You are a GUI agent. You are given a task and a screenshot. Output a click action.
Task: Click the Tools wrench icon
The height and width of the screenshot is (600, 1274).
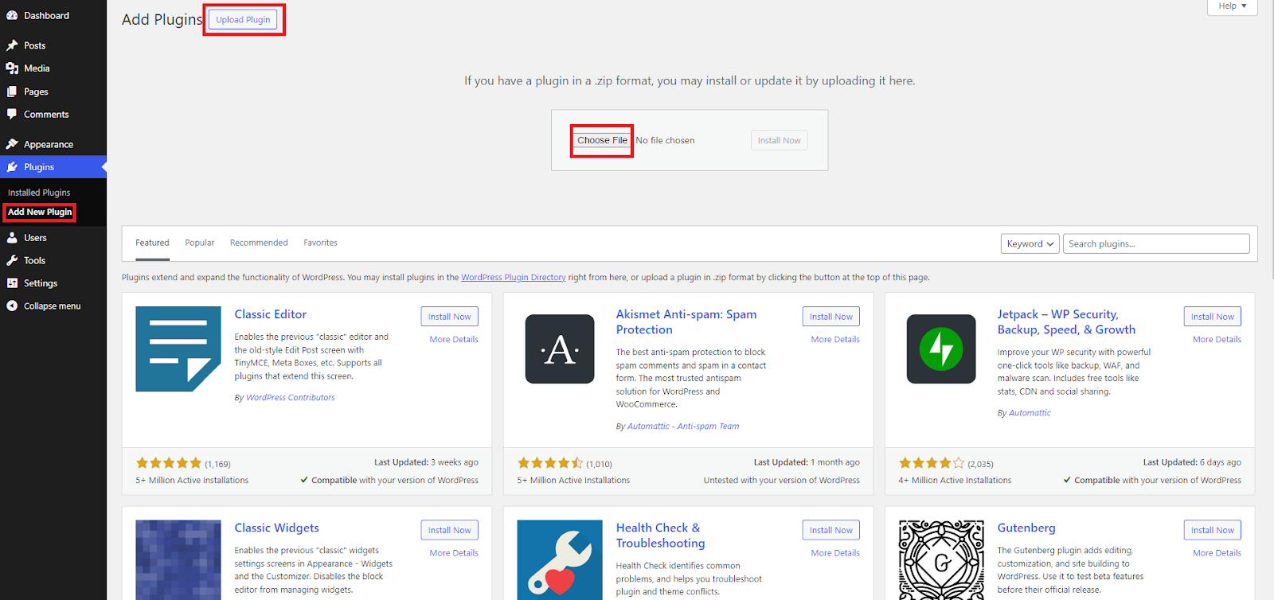click(x=12, y=260)
